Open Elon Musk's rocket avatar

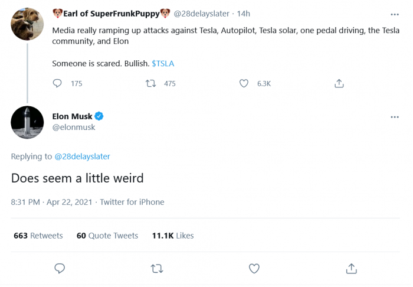coord(27,122)
